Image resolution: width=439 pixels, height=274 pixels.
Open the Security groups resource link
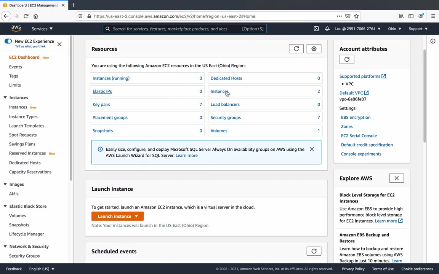[226, 118]
